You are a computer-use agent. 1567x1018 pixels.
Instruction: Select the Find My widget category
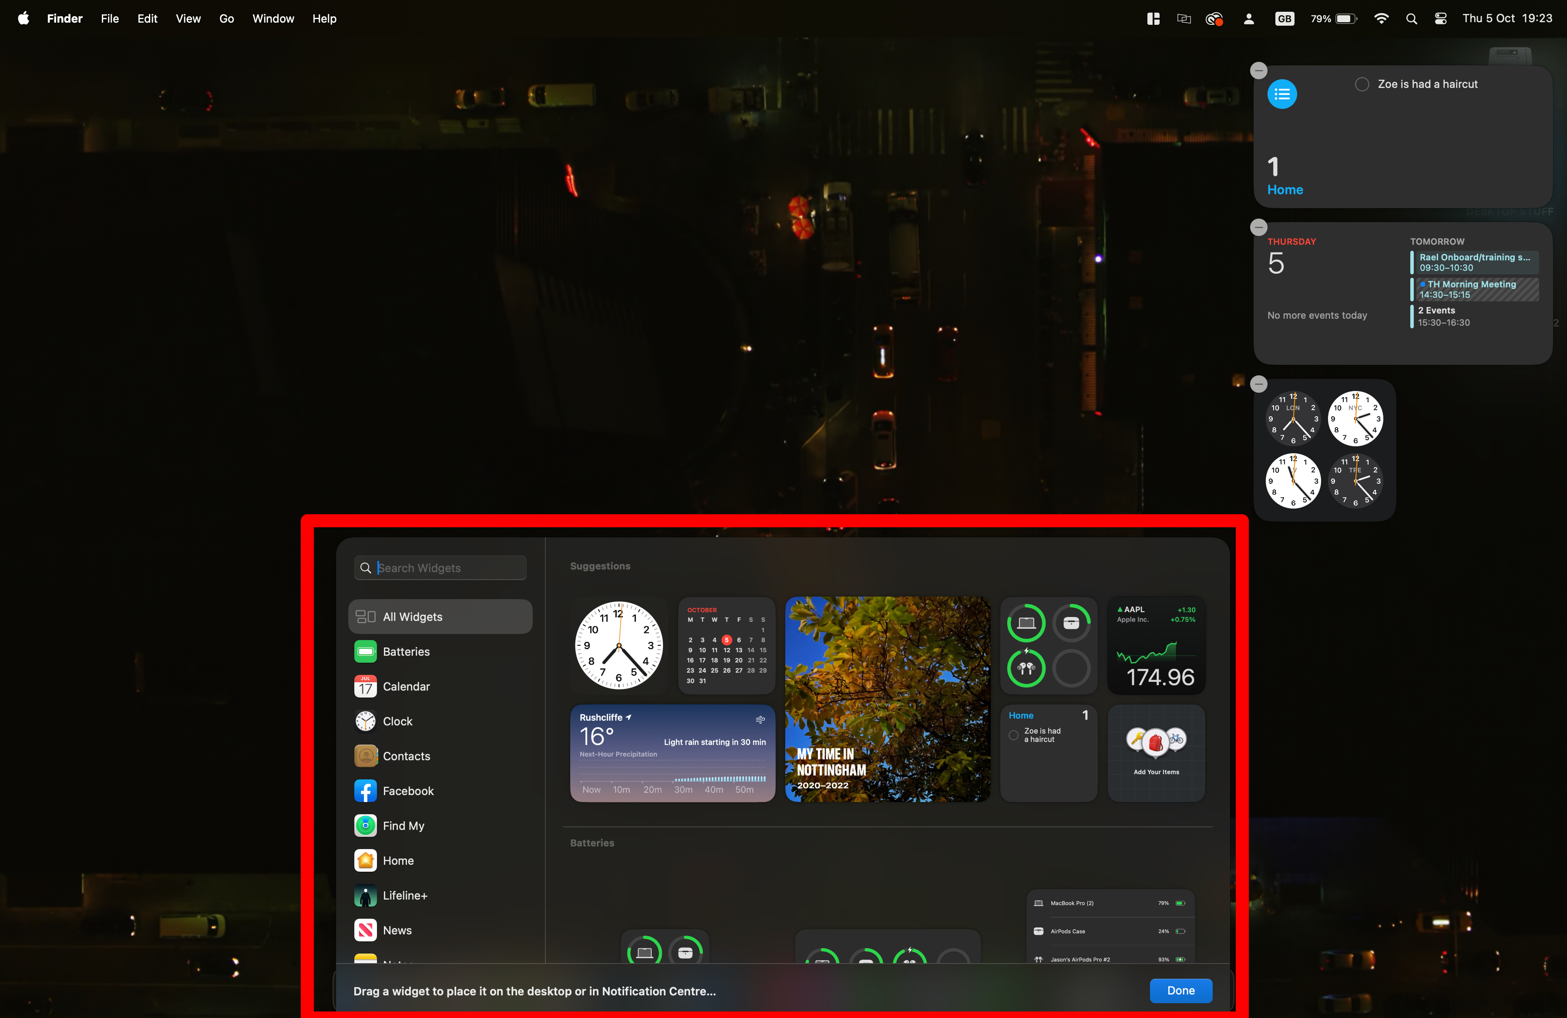click(x=403, y=826)
